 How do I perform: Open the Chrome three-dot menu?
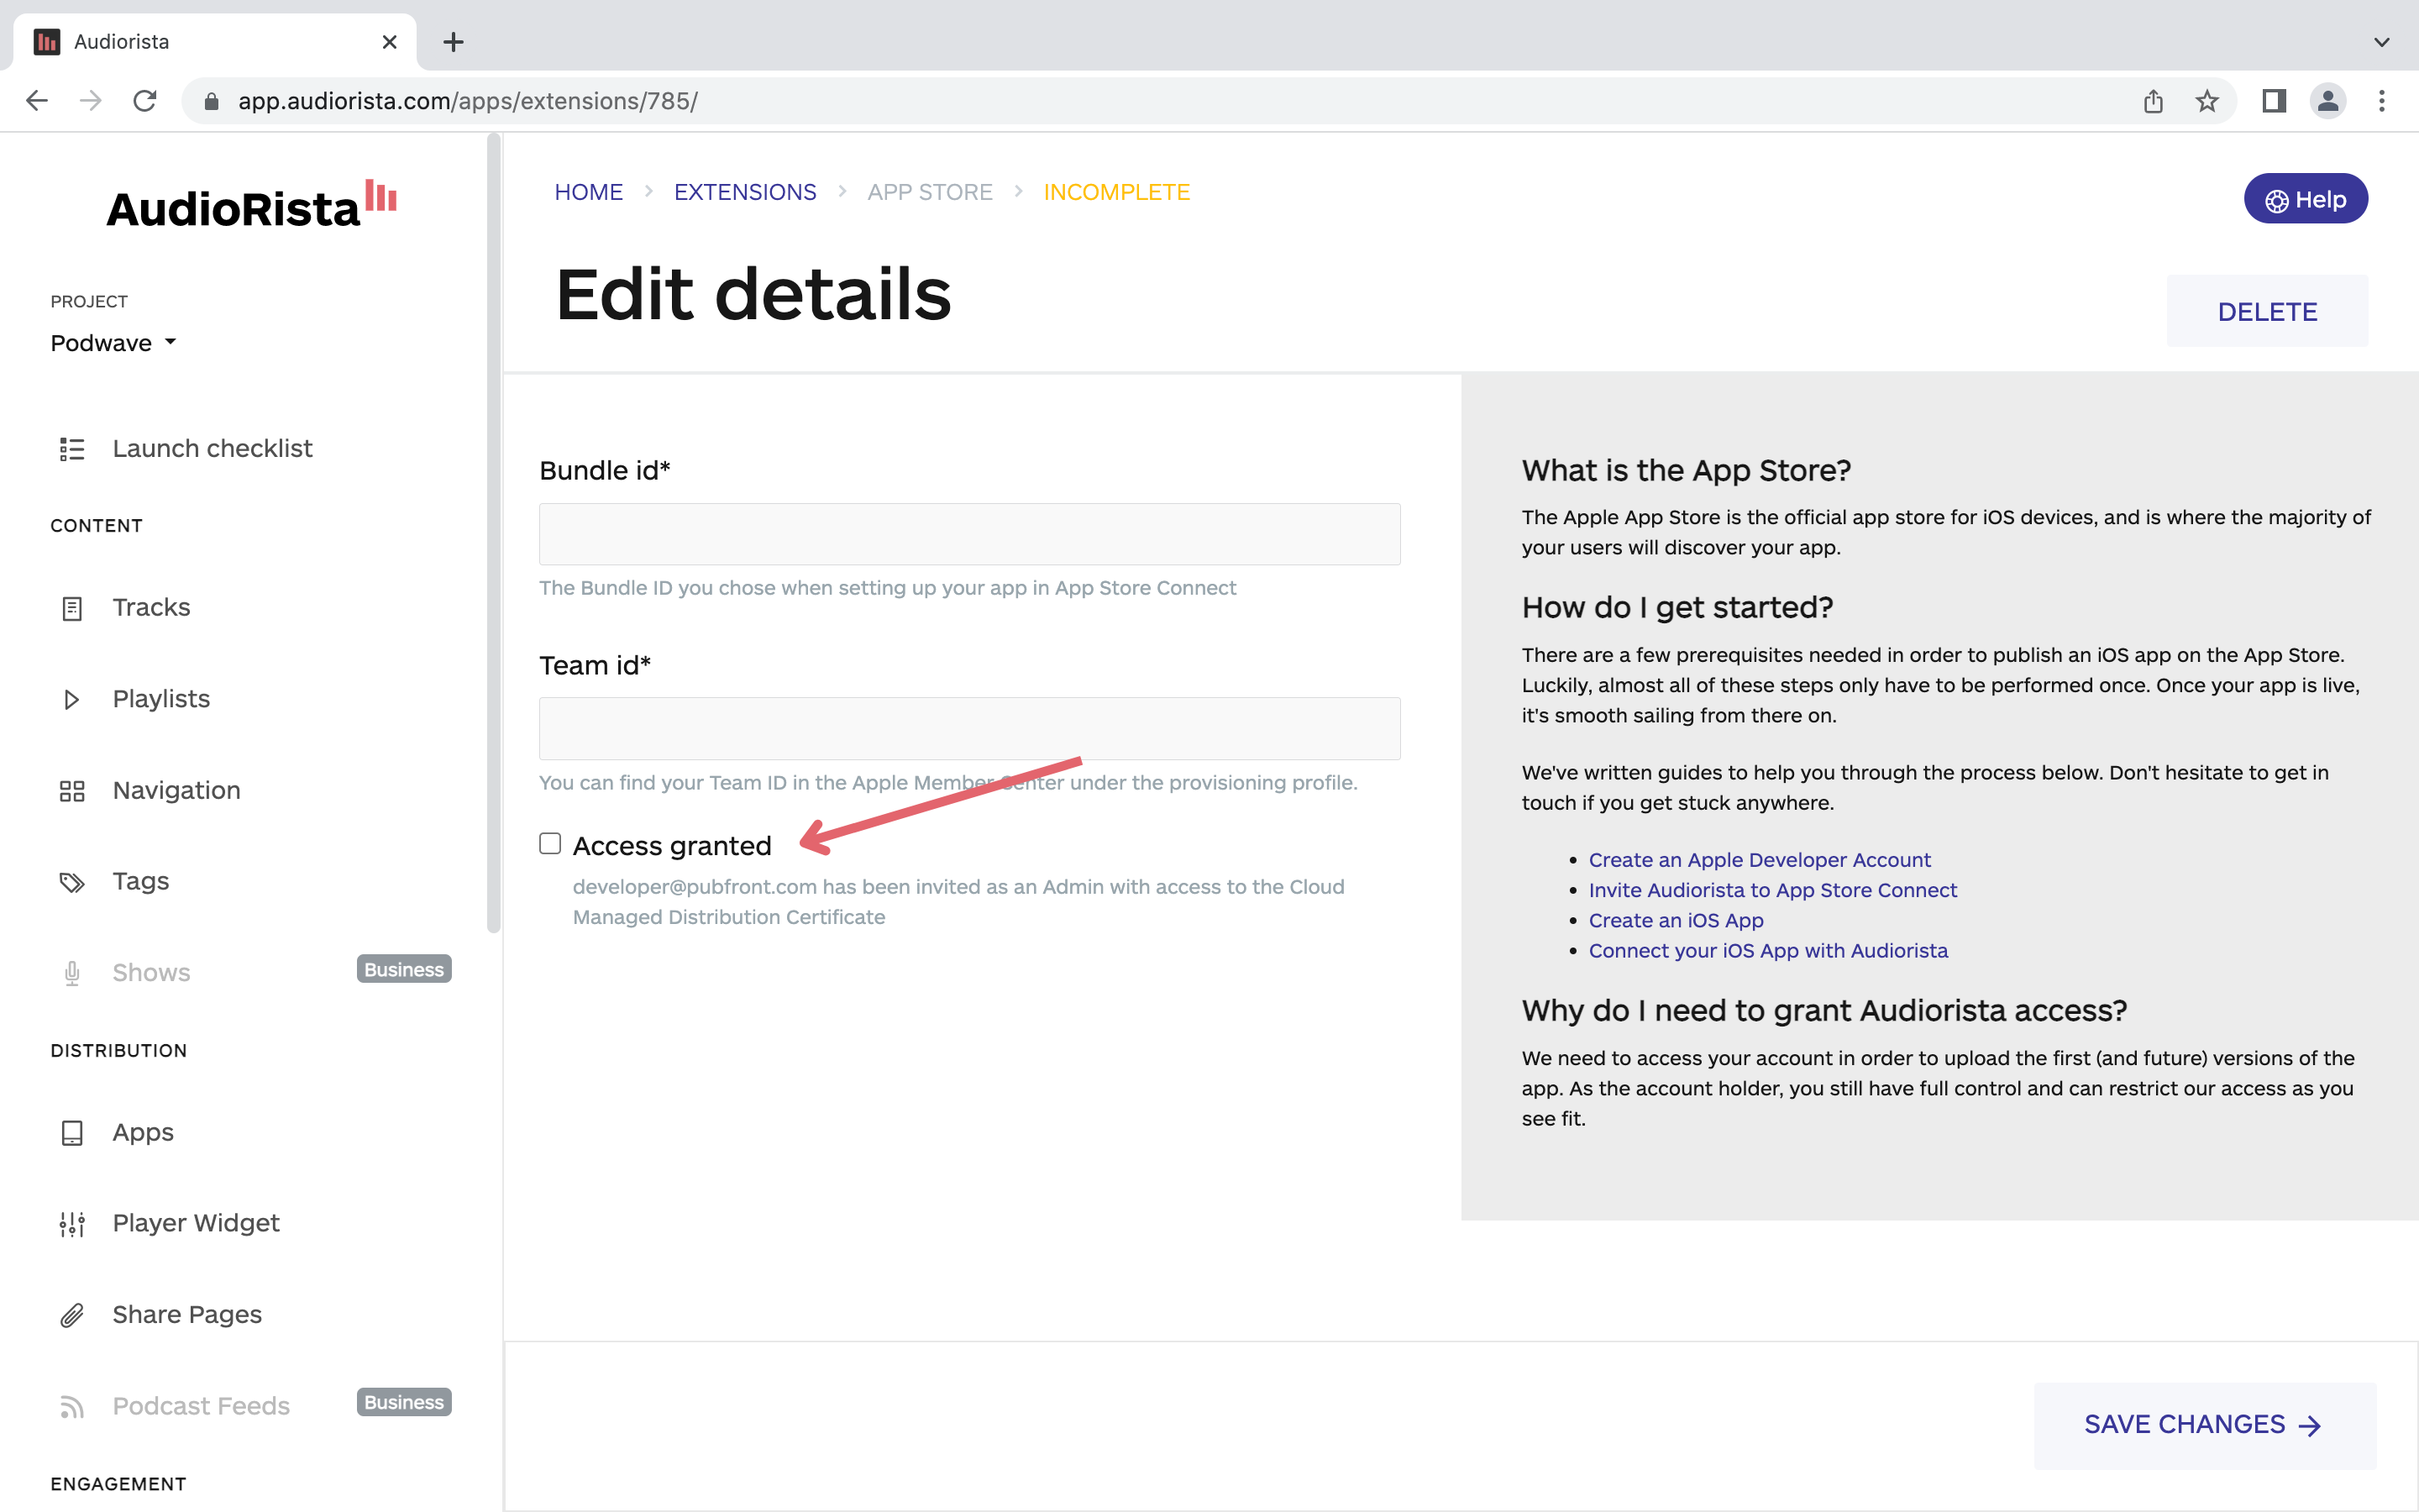coord(2382,101)
